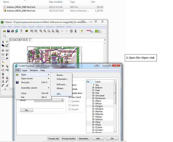Click the Undo arrow icon

pos(62,31)
